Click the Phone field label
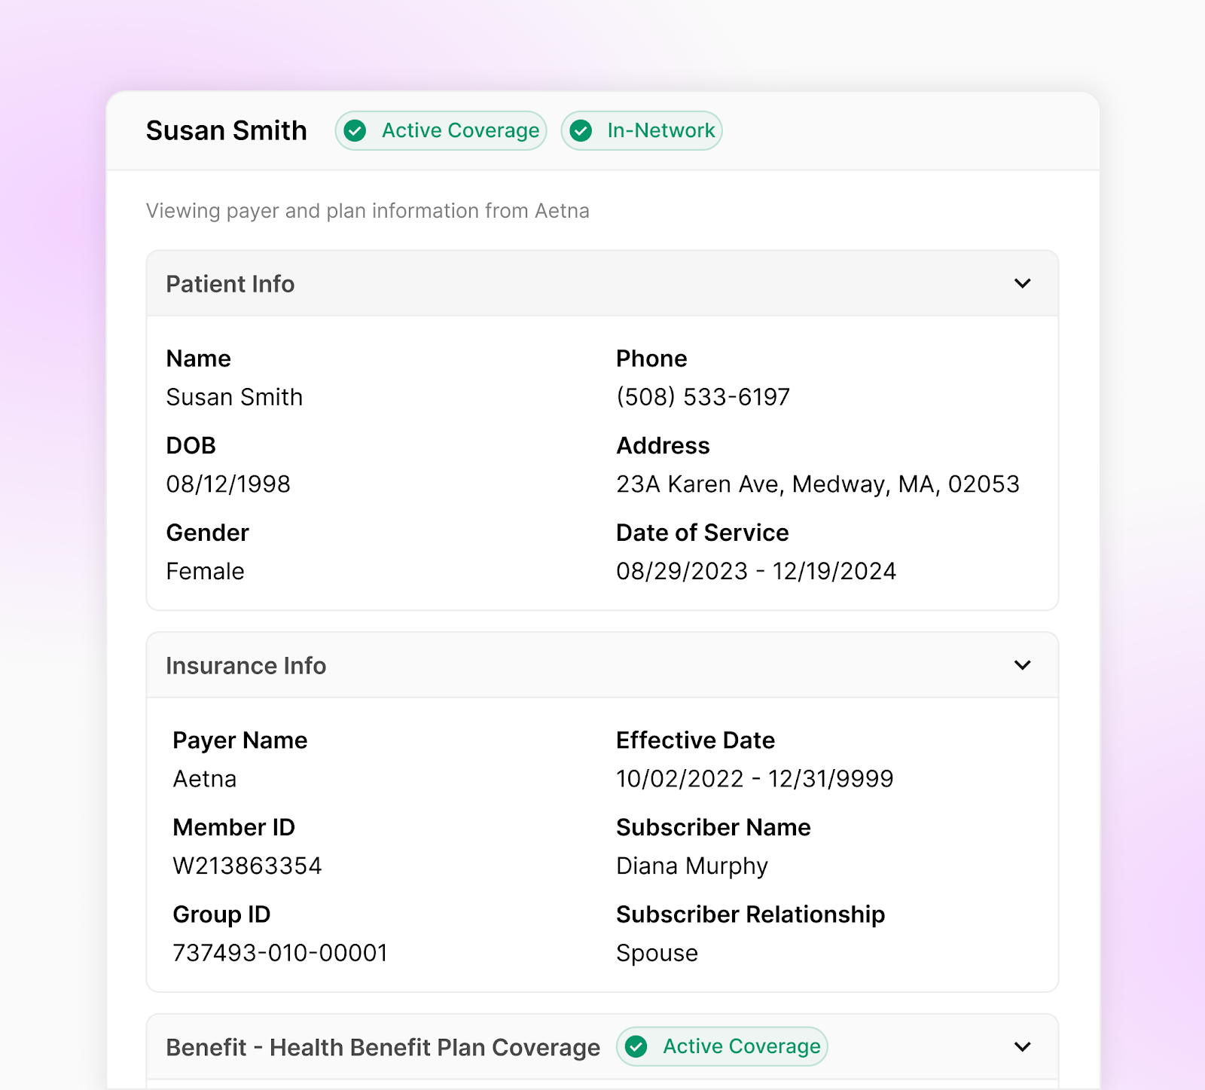The height and width of the screenshot is (1090, 1205). [651, 359]
